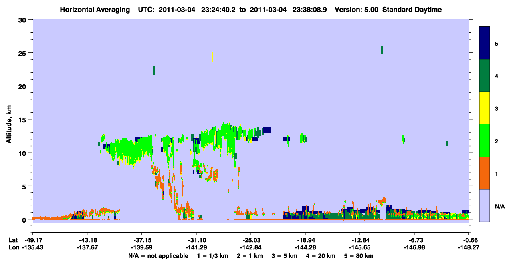Screen dimensions: 521x267
Task: Click the '5 = 80 km' legend text
Action: coord(358,256)
